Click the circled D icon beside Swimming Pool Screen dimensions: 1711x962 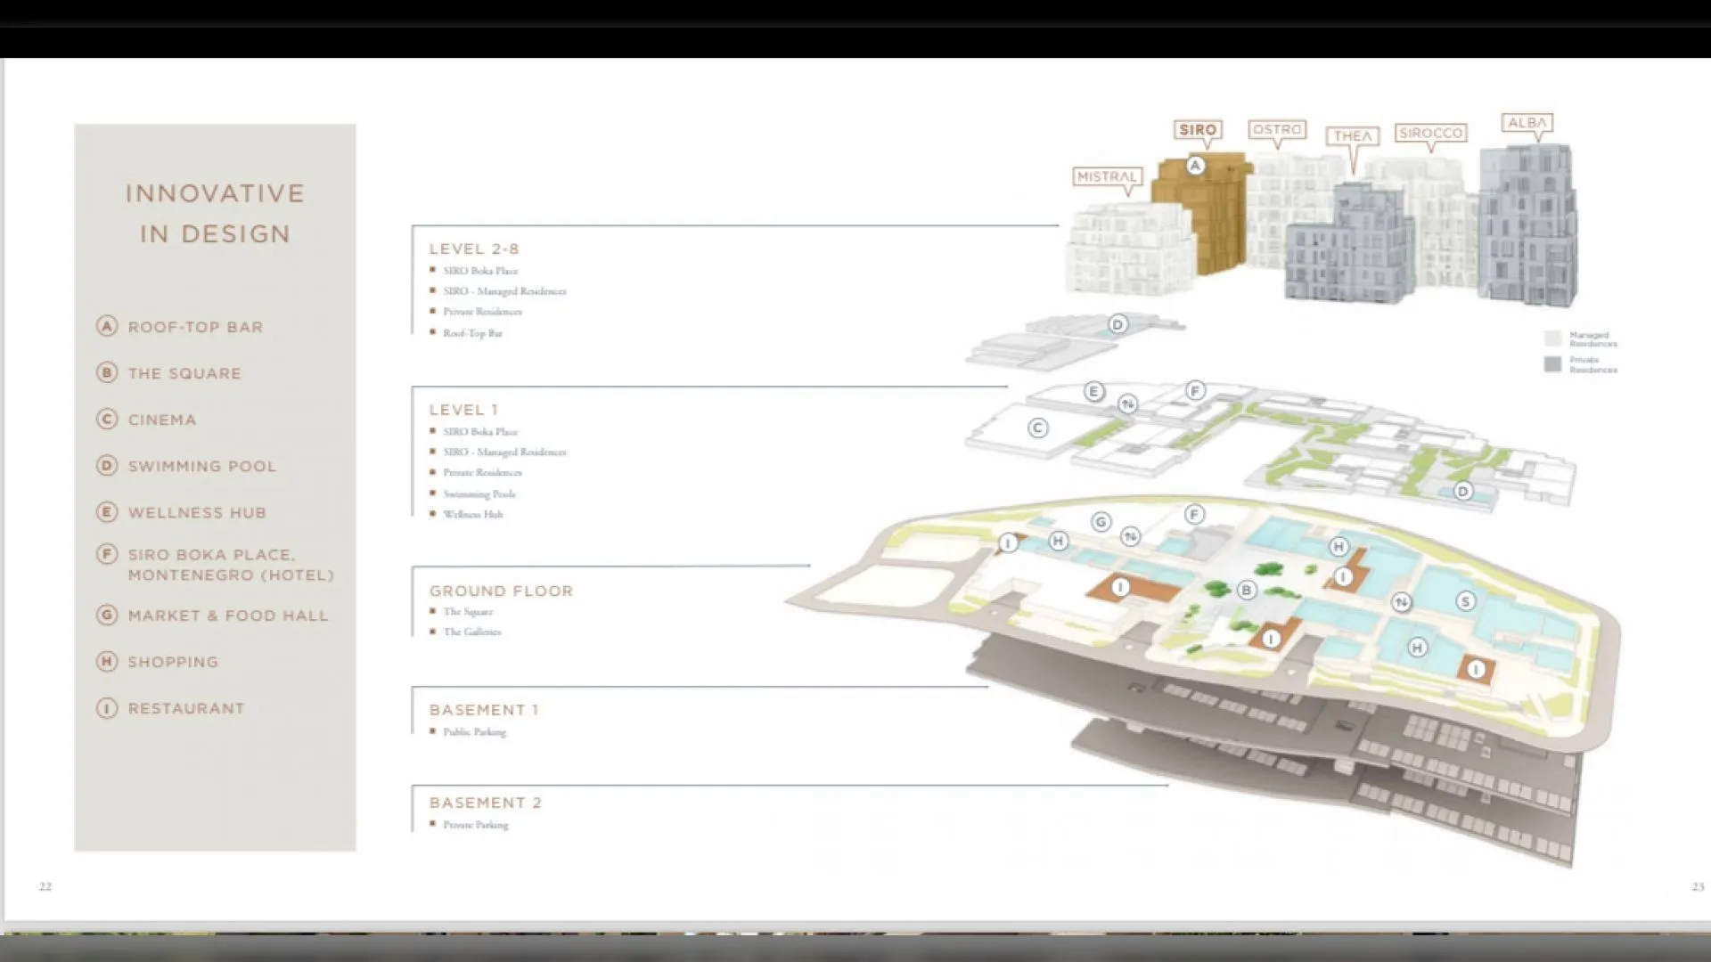pyautogui.click(x=107, y=465)
